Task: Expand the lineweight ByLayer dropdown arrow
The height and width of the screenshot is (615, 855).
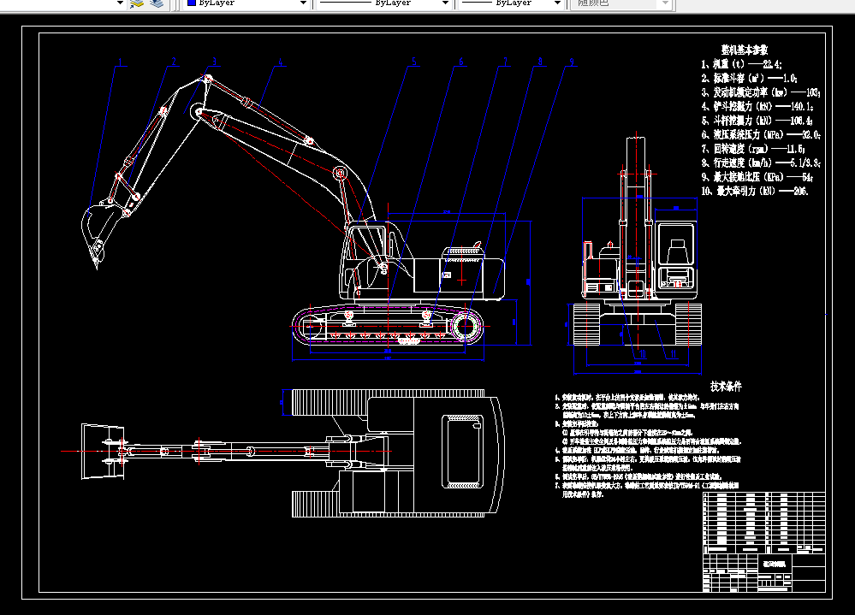Action: coord(556,3)
